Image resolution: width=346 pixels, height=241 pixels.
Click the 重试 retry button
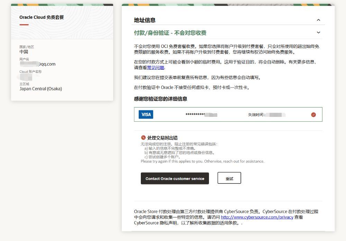[x=229, y=178]
